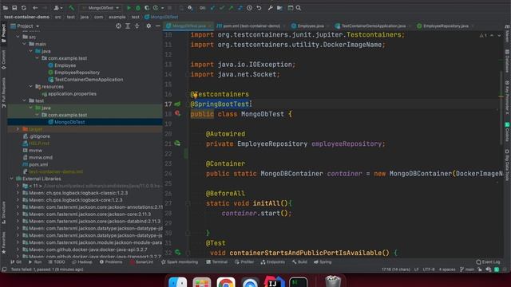Click the Git push arrow icon
Screen dimensions: 511x287
pos(231,8)
